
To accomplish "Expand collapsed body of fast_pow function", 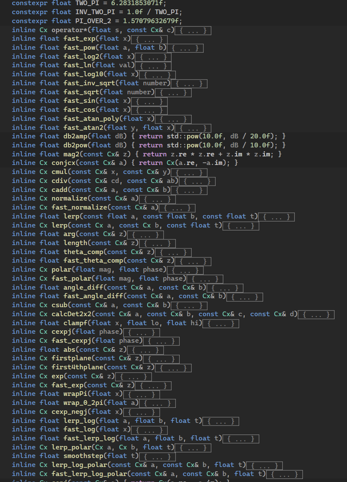I will pos(185,48).
